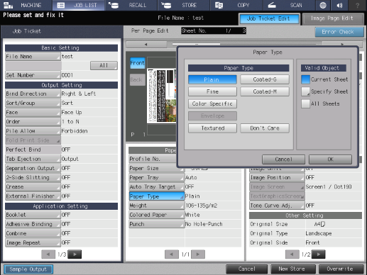Image resolution: width=367 pixels, height=275 pixels.
Task: Click the speaker volume icon
Action: pos(339,5)
